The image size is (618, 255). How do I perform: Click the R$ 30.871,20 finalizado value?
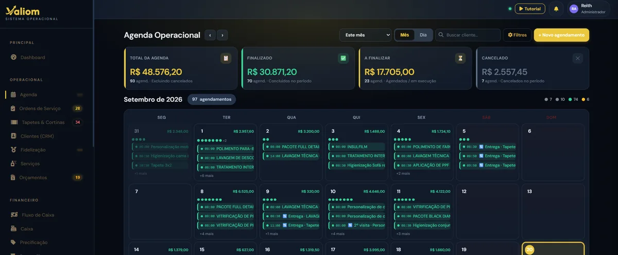click(272, 72)
